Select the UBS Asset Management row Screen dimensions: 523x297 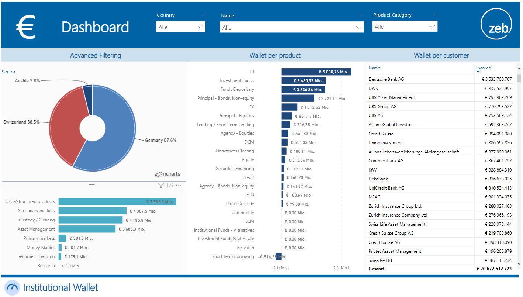pyautogui.click(x=392, y=97)
